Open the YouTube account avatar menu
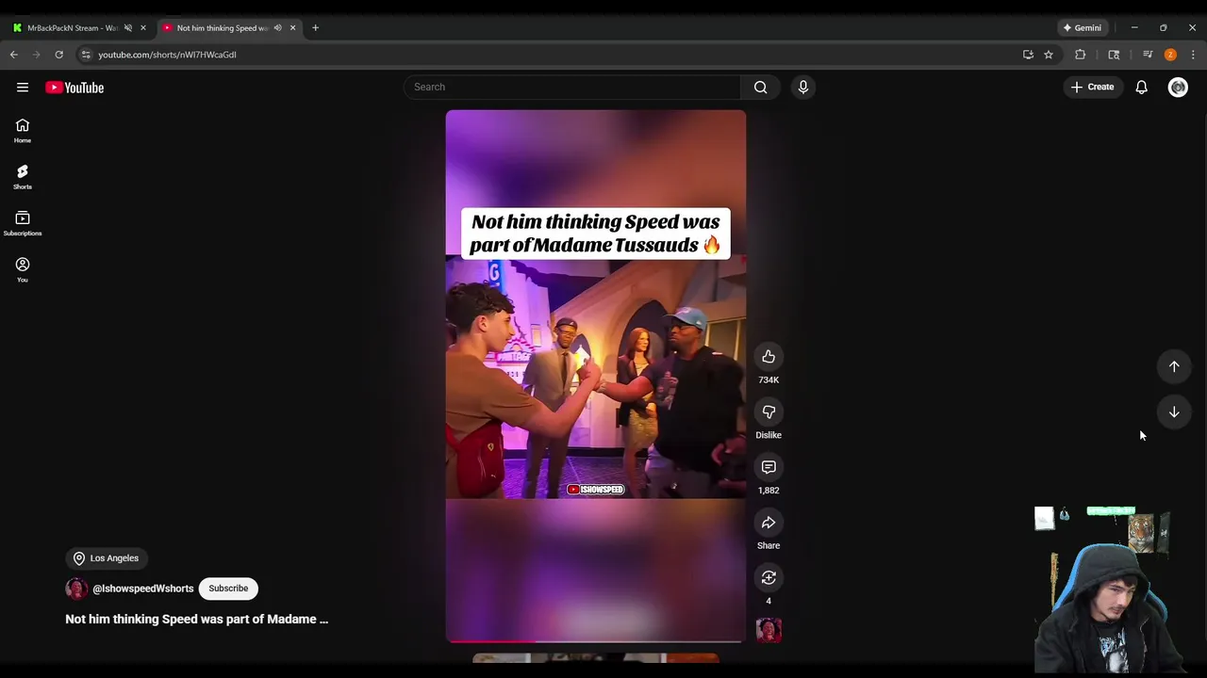The image size is (1207, 678). [x=1178, y=88]
